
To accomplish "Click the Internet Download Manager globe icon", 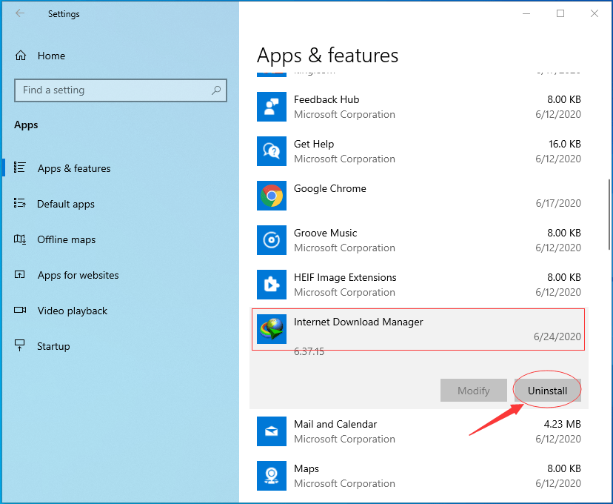I will pyautogui.click(x=272, y=329).
